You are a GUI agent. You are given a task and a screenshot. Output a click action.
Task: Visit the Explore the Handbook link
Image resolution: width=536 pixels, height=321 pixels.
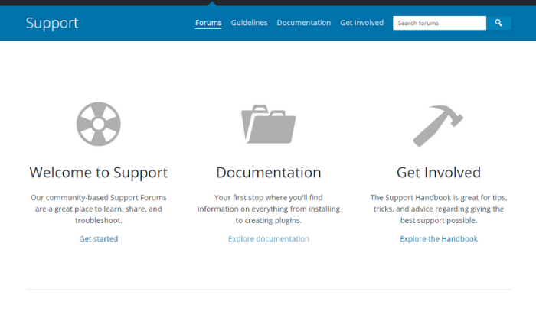[438, 238]
